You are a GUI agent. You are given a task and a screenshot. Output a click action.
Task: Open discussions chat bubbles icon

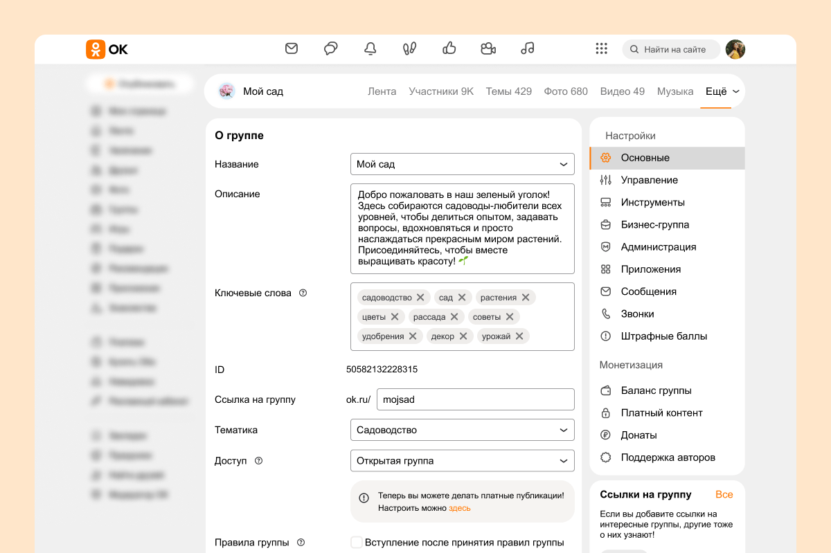coord(331,48)
